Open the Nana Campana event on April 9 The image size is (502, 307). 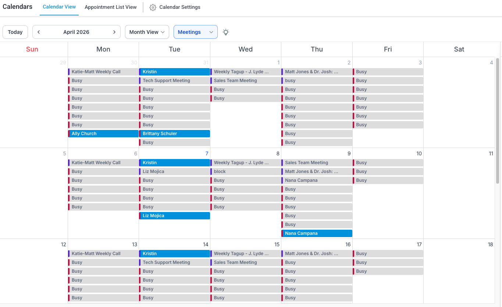click(x=317, y=233)
